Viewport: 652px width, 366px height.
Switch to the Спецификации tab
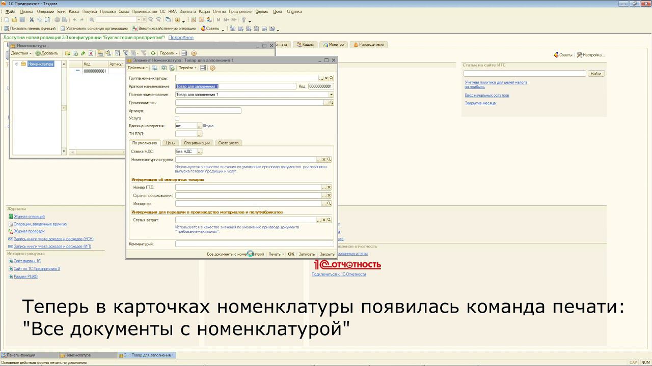(x=197, y=143)
